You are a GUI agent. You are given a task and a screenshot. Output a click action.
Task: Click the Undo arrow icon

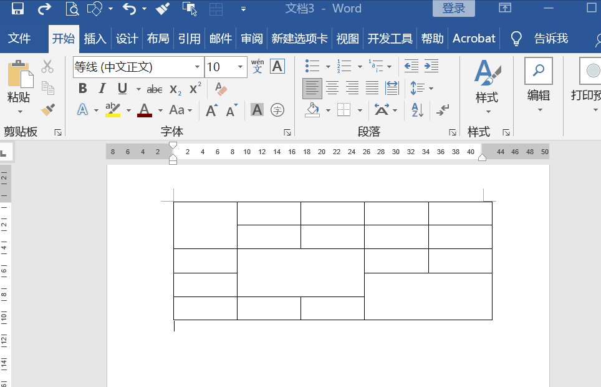[130, 9]
